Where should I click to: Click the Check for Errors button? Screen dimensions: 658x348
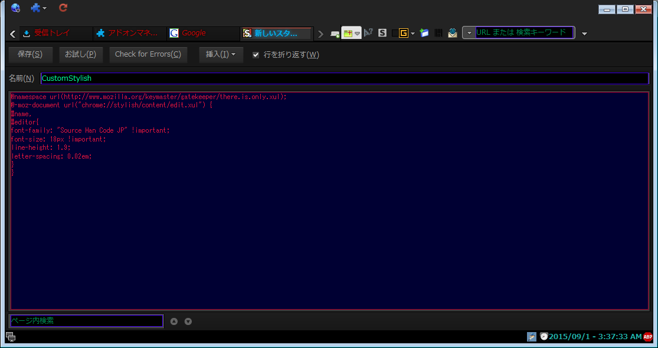148,55
